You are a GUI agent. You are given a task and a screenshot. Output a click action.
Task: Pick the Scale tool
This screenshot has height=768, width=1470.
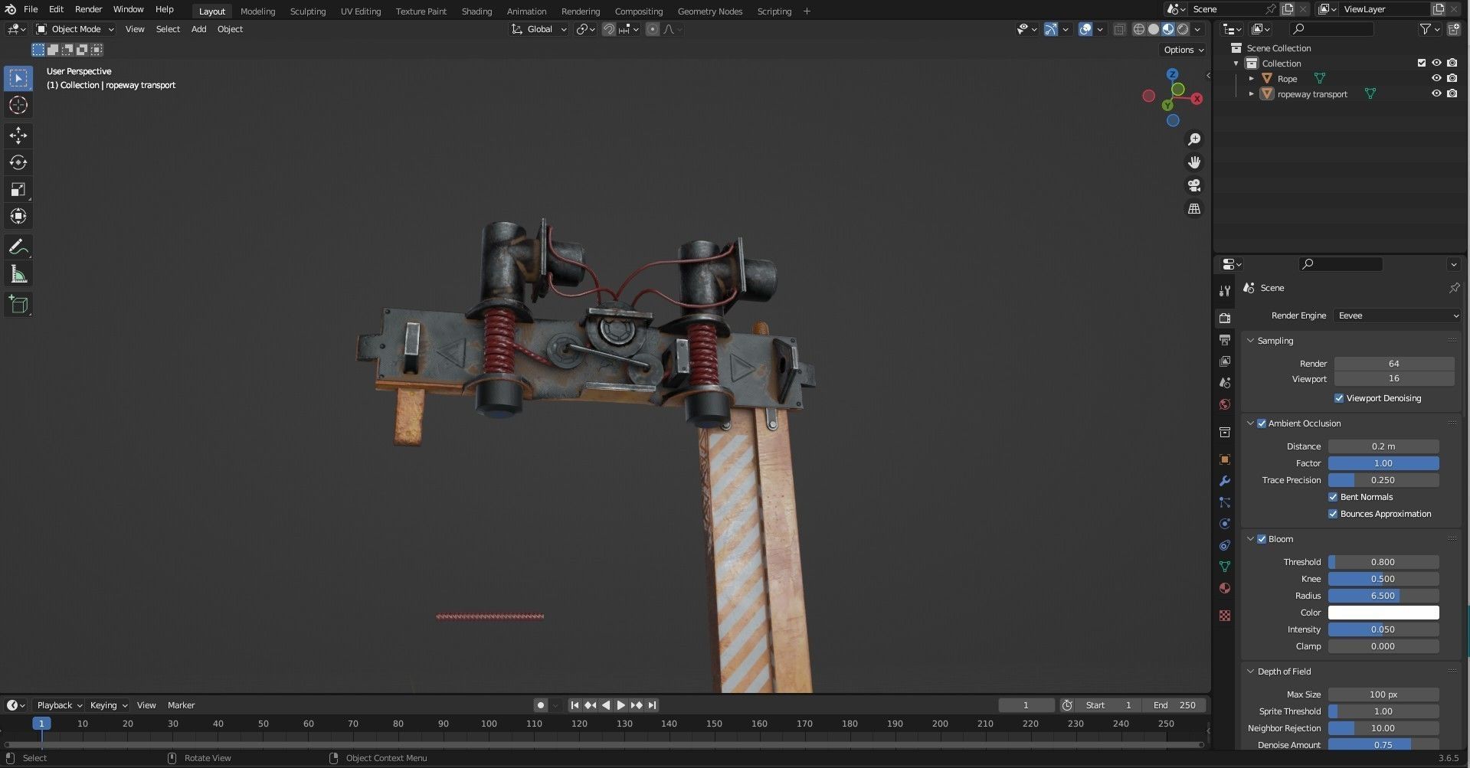[x=18, y=189]
